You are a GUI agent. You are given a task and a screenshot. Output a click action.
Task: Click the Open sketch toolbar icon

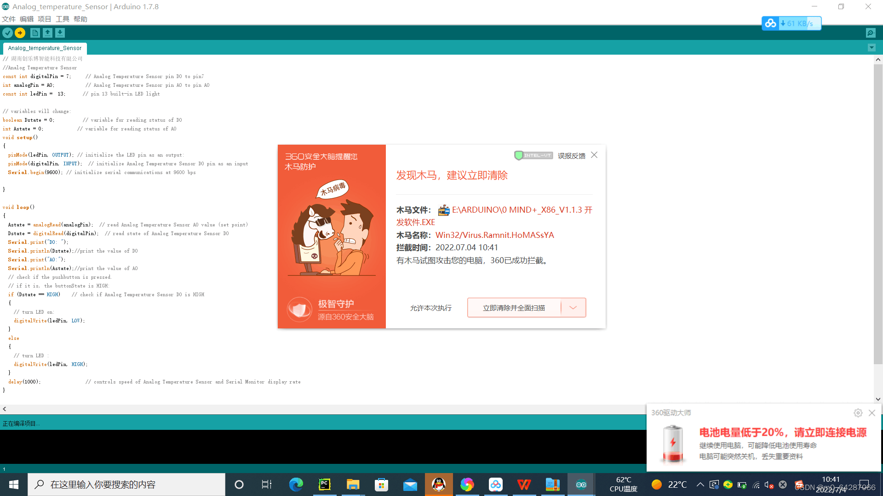[47, 33]
